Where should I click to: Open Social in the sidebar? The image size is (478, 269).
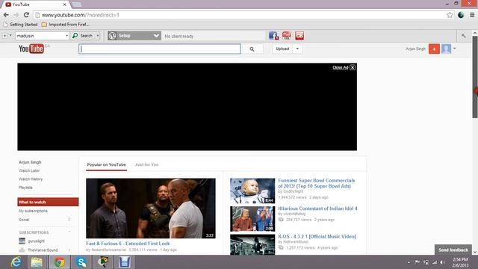tap(24, 220)
